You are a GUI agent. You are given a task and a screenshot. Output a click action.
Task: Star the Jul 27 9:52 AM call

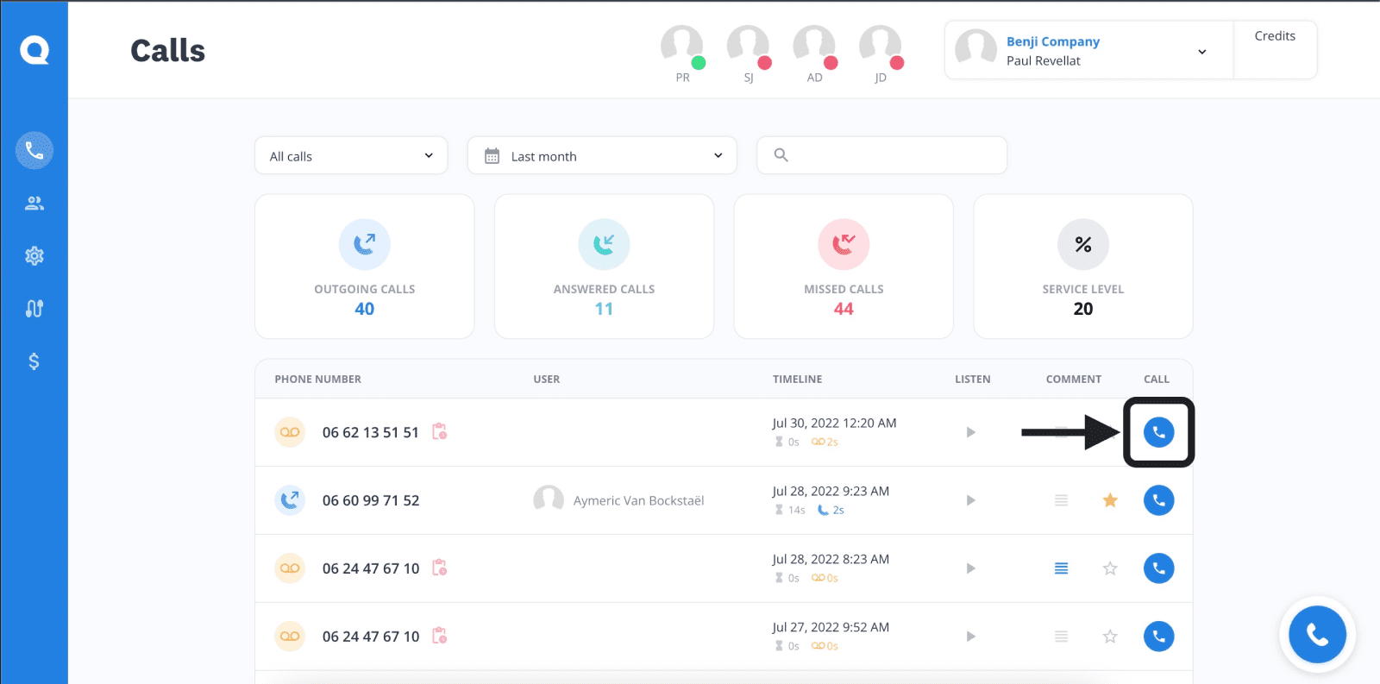click(x=1110, y=637)
